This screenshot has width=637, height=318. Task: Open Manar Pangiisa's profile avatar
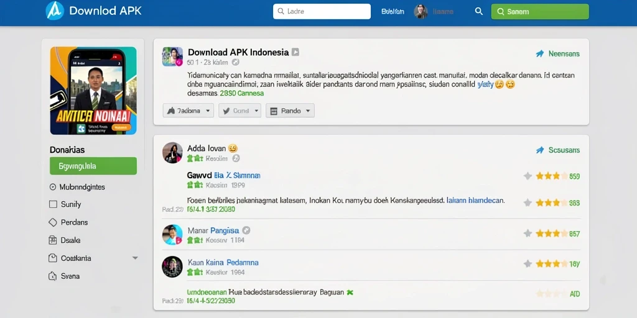(x=172, y=234)
